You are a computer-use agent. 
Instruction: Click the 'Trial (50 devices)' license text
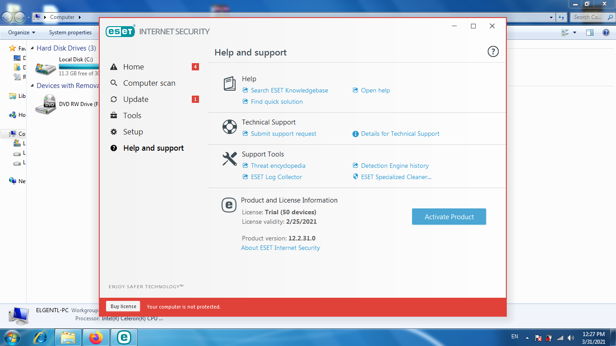click(x=291, y=212)
